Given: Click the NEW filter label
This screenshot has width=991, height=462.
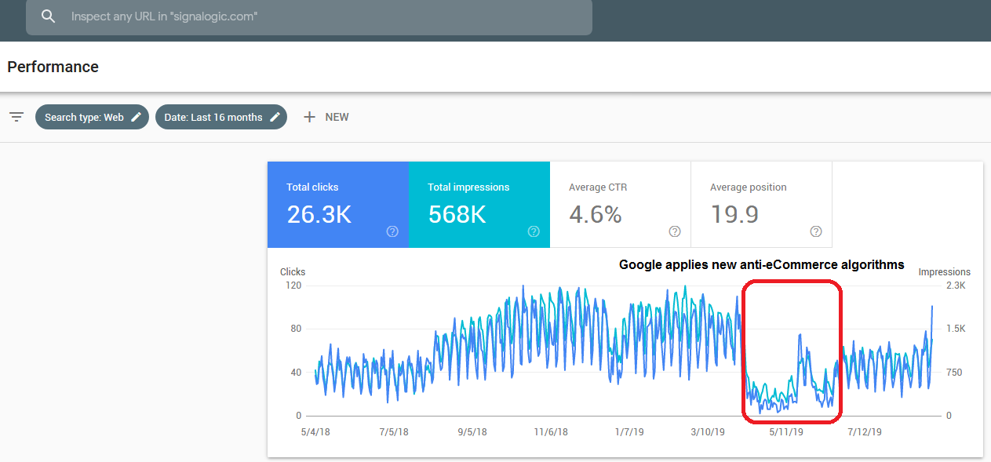Looking at the screenshot, I should pos(337,117).
